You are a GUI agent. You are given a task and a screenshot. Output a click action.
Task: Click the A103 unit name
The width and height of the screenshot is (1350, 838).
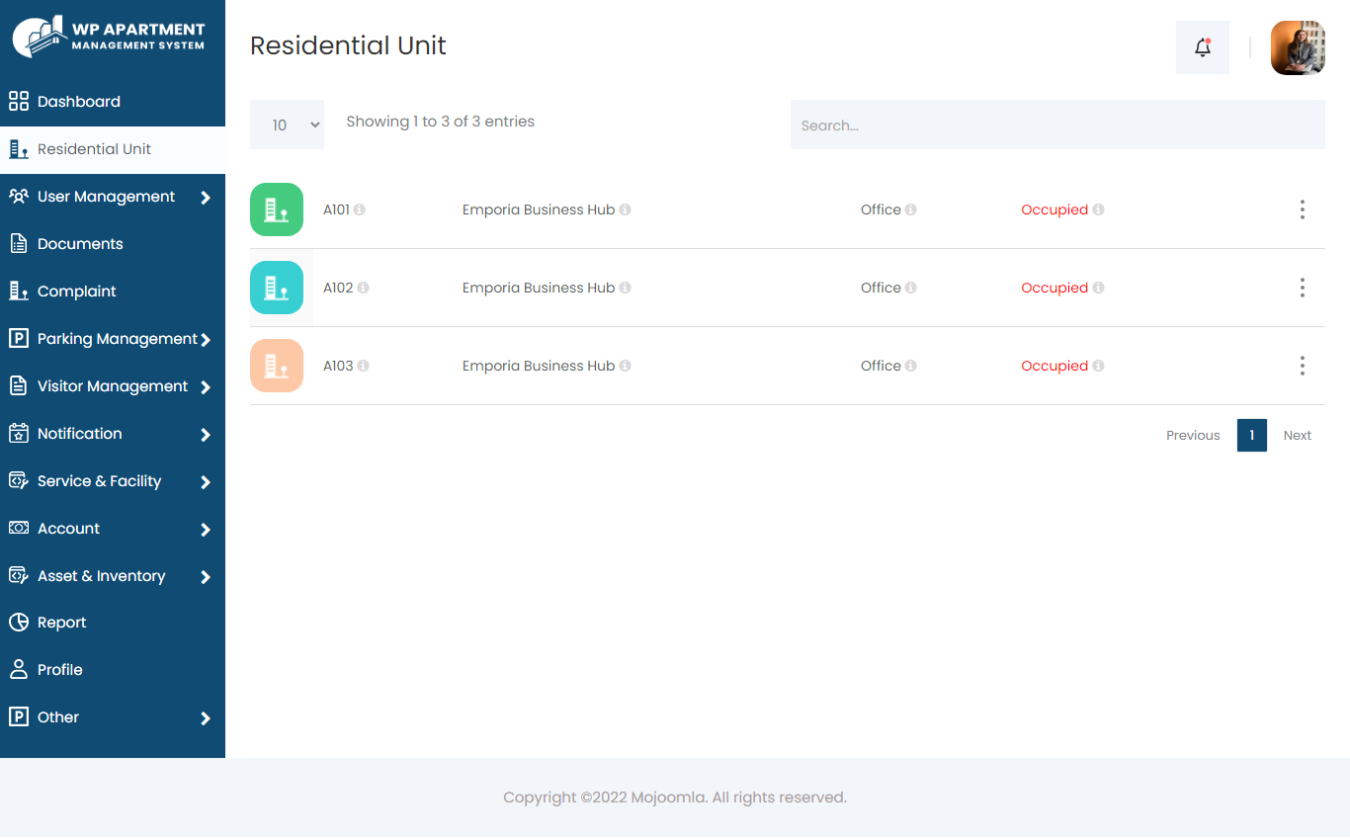338,366
